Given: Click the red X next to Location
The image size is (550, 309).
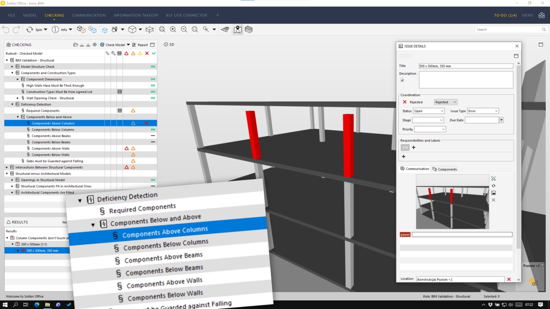Looking at the screenshot, I should 509,279.
